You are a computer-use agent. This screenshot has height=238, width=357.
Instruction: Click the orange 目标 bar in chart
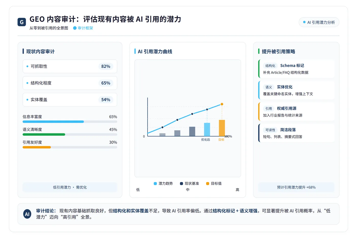222,128
